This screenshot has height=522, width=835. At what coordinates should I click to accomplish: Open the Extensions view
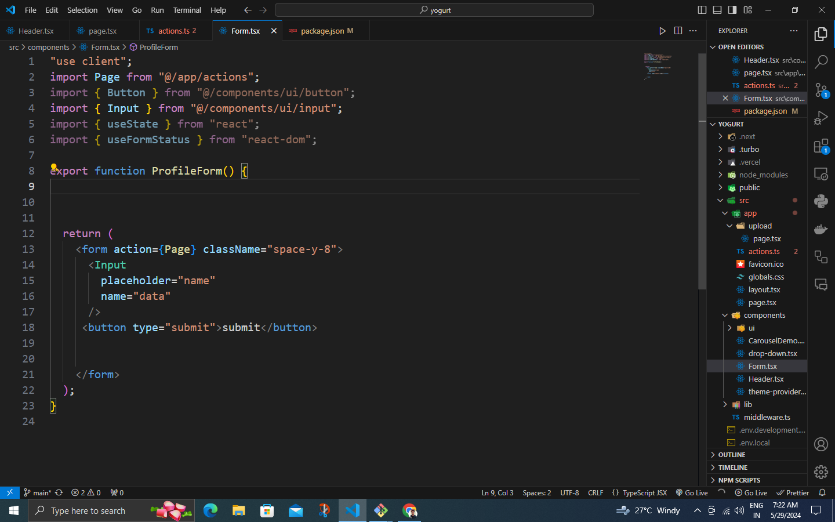click(x=821, y=146)
